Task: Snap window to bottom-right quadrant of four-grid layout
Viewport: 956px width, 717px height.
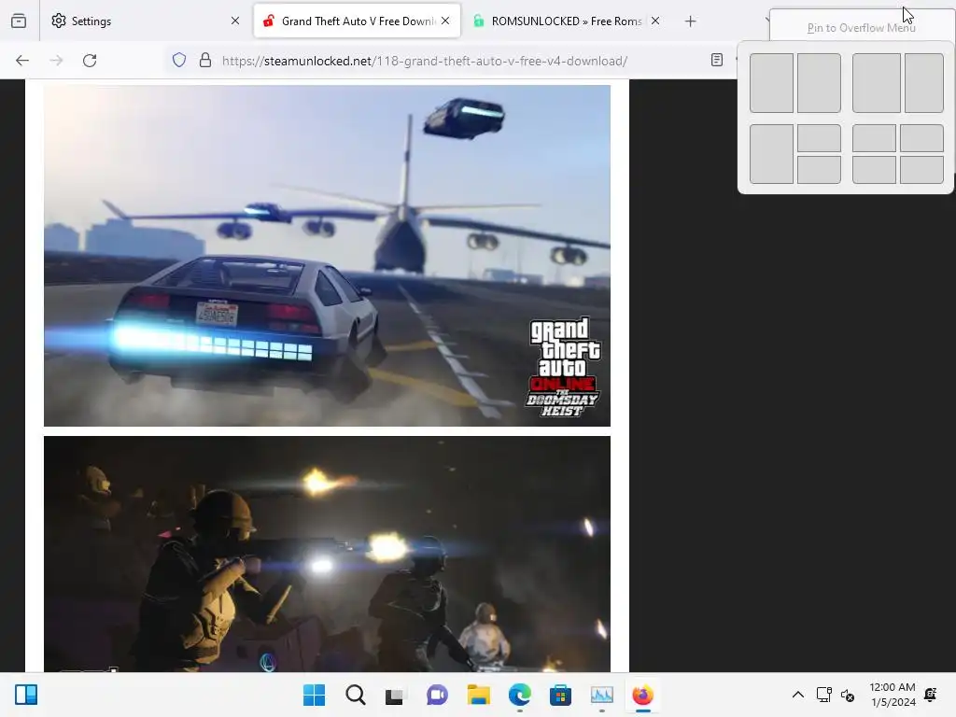Action: pos(921,170)
